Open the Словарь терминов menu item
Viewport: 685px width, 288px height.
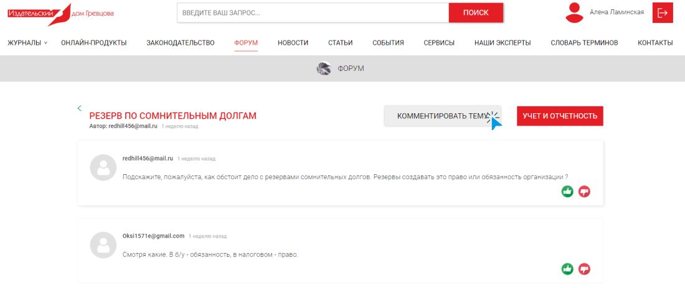[584, 43]
